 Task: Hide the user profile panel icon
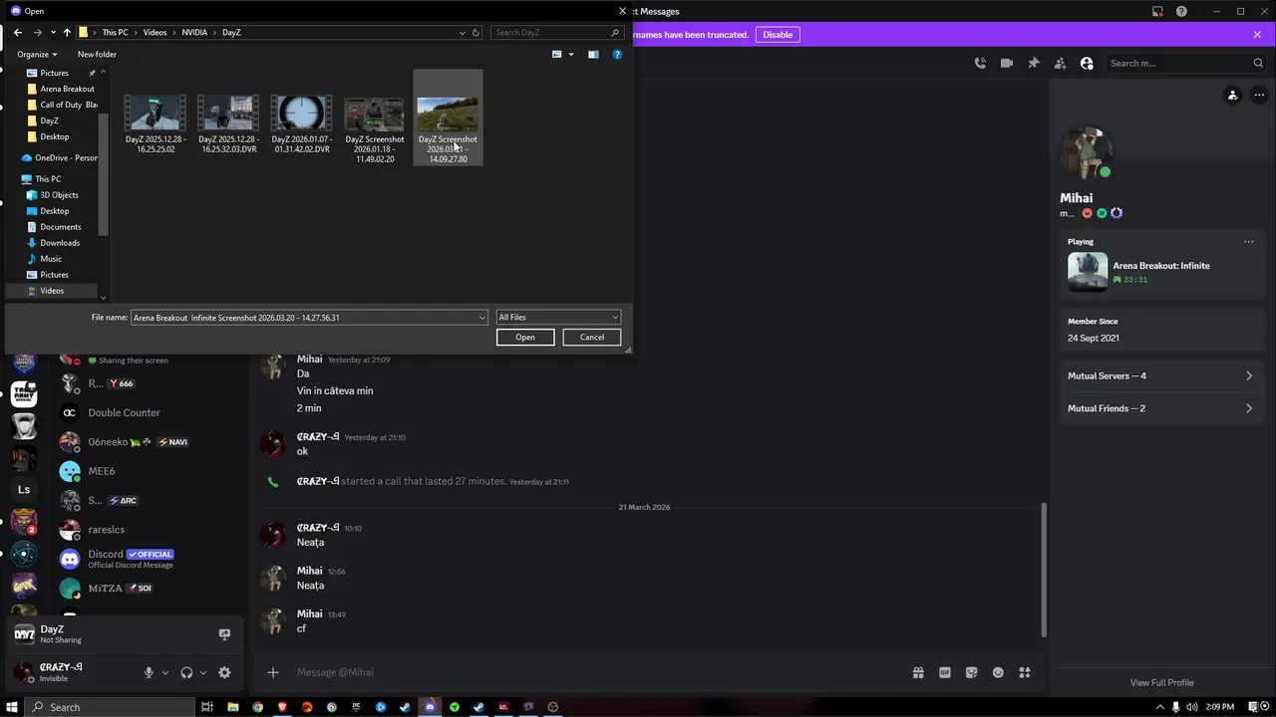pos(1087,63)
